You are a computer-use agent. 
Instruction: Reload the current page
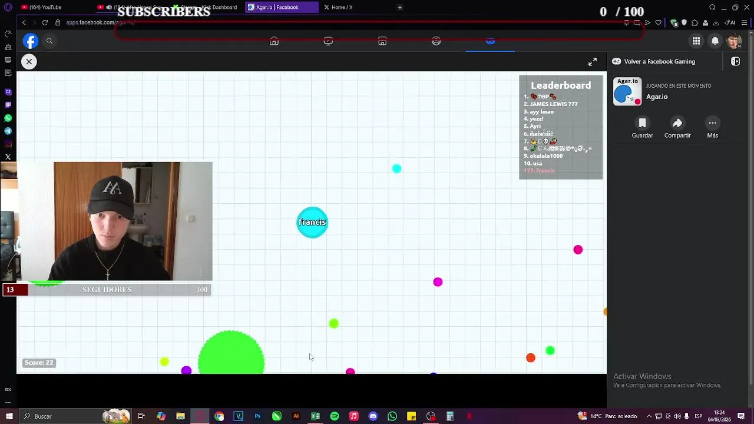click(x=45, y=22)
